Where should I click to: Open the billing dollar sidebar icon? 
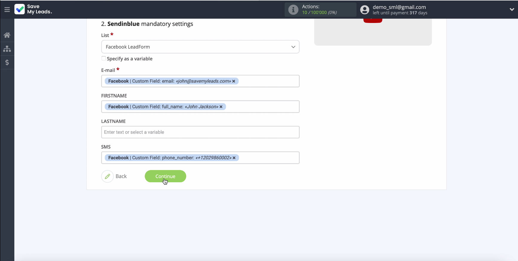pos(7,62)
